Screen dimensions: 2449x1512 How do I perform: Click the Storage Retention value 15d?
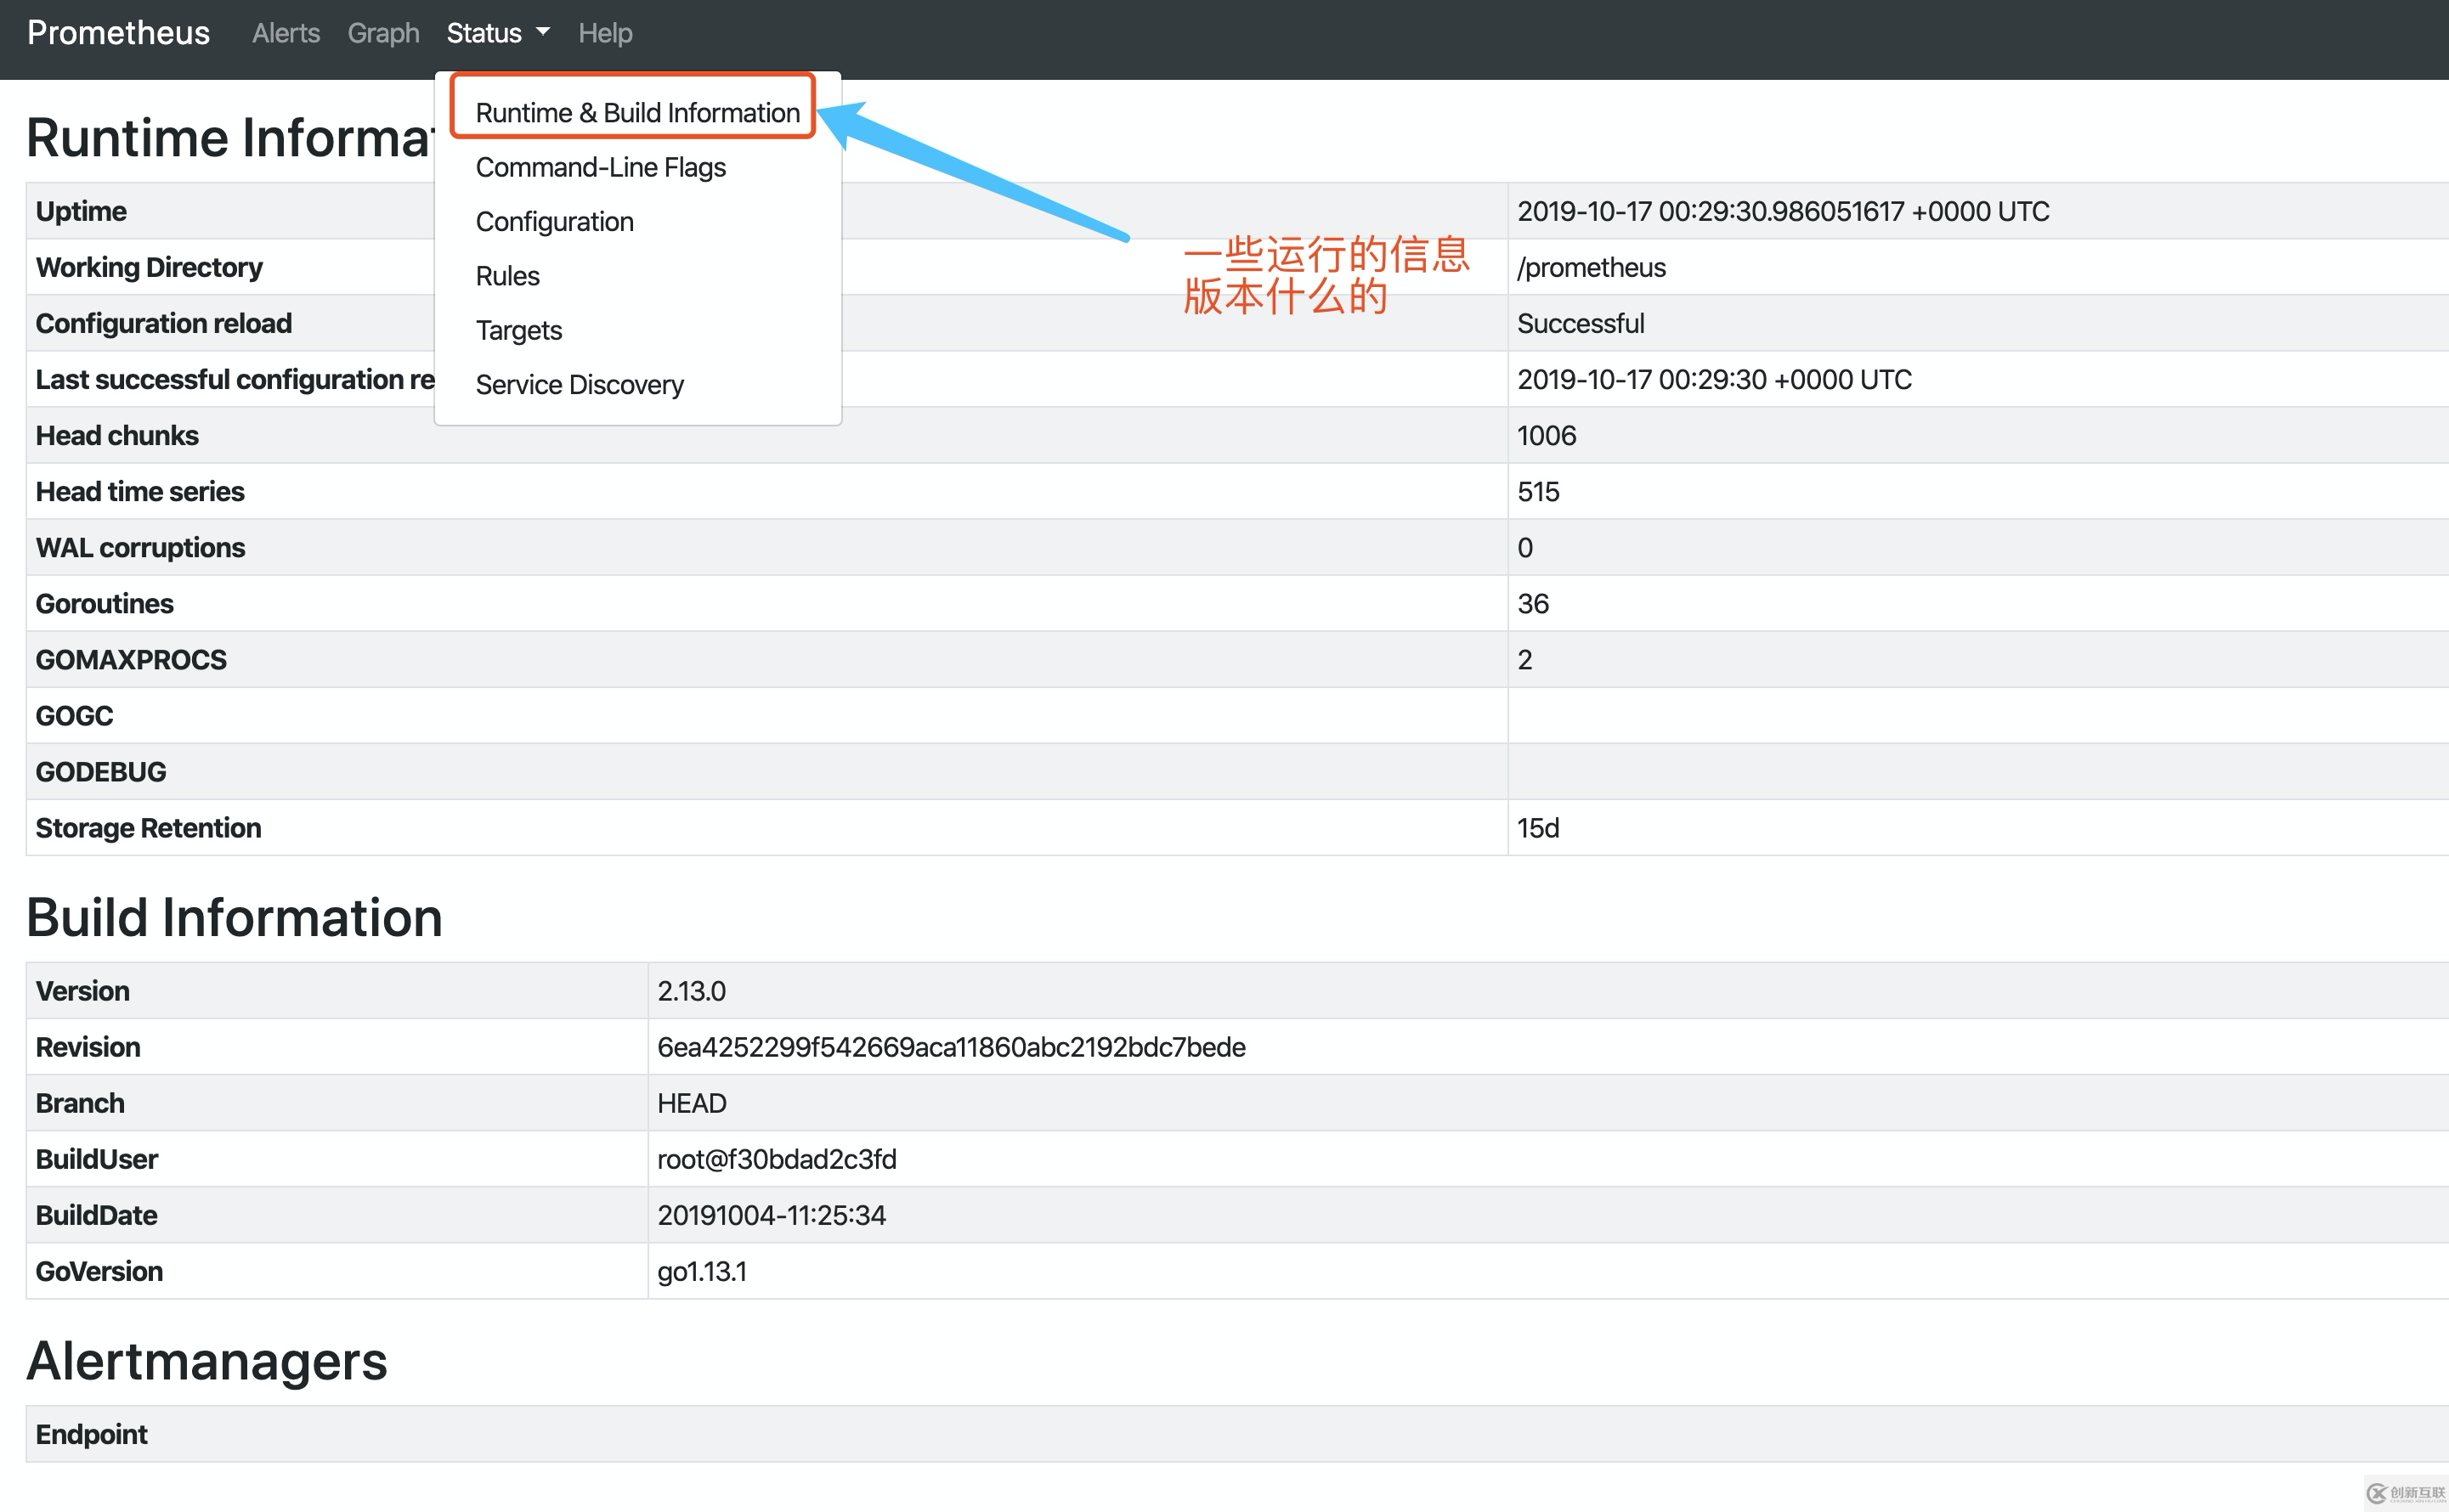[1537, 827]
